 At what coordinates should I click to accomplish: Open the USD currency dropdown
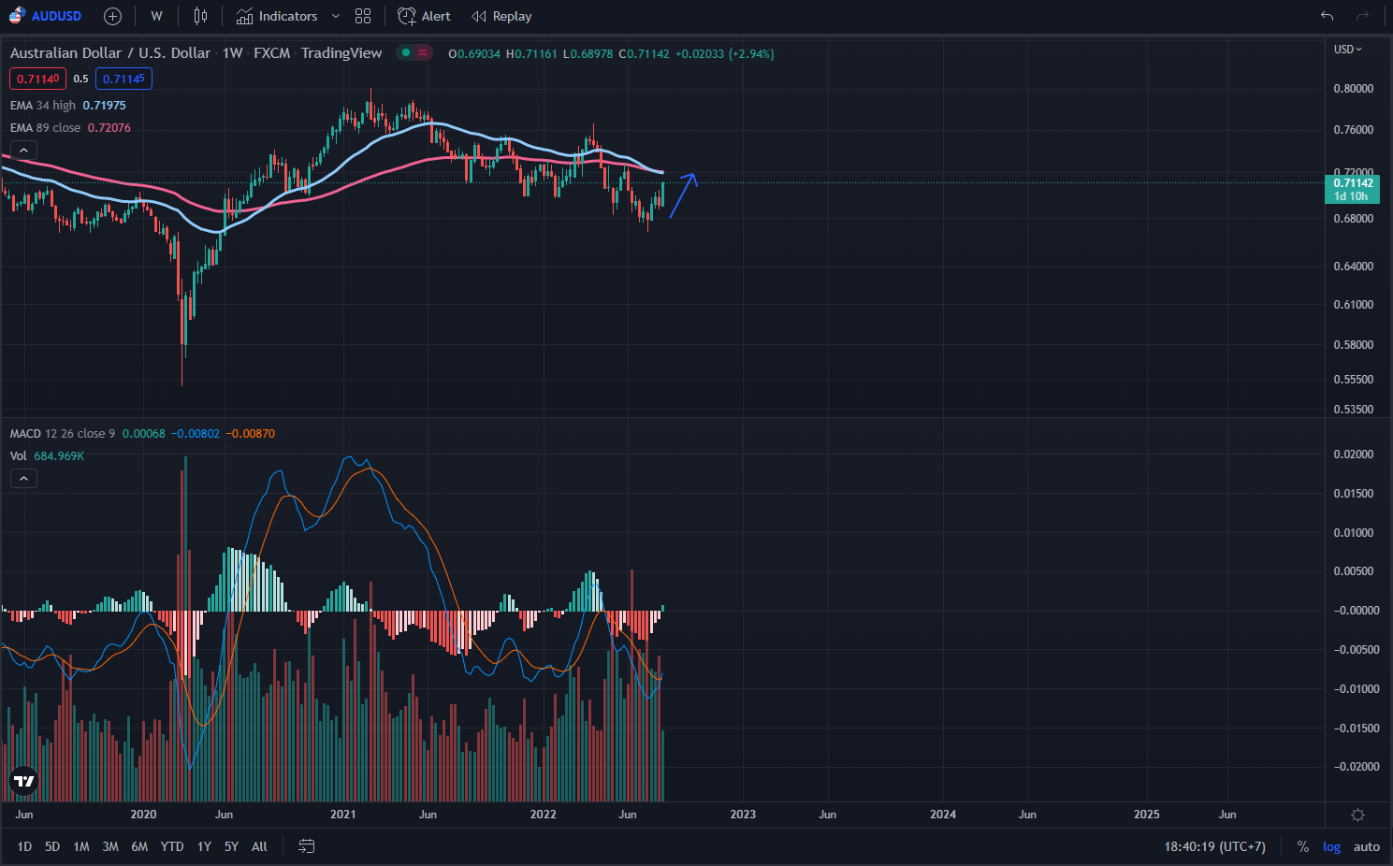[1347, 50]
